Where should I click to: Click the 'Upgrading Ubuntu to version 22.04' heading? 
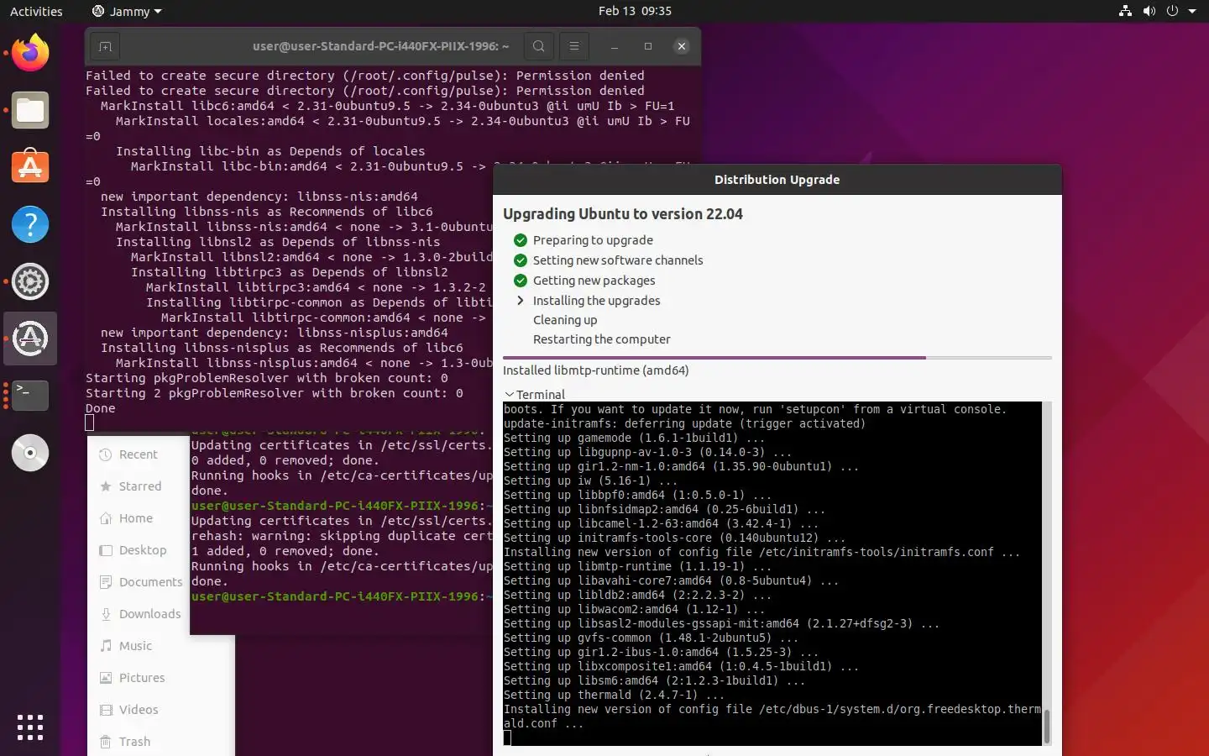(623, 214)
